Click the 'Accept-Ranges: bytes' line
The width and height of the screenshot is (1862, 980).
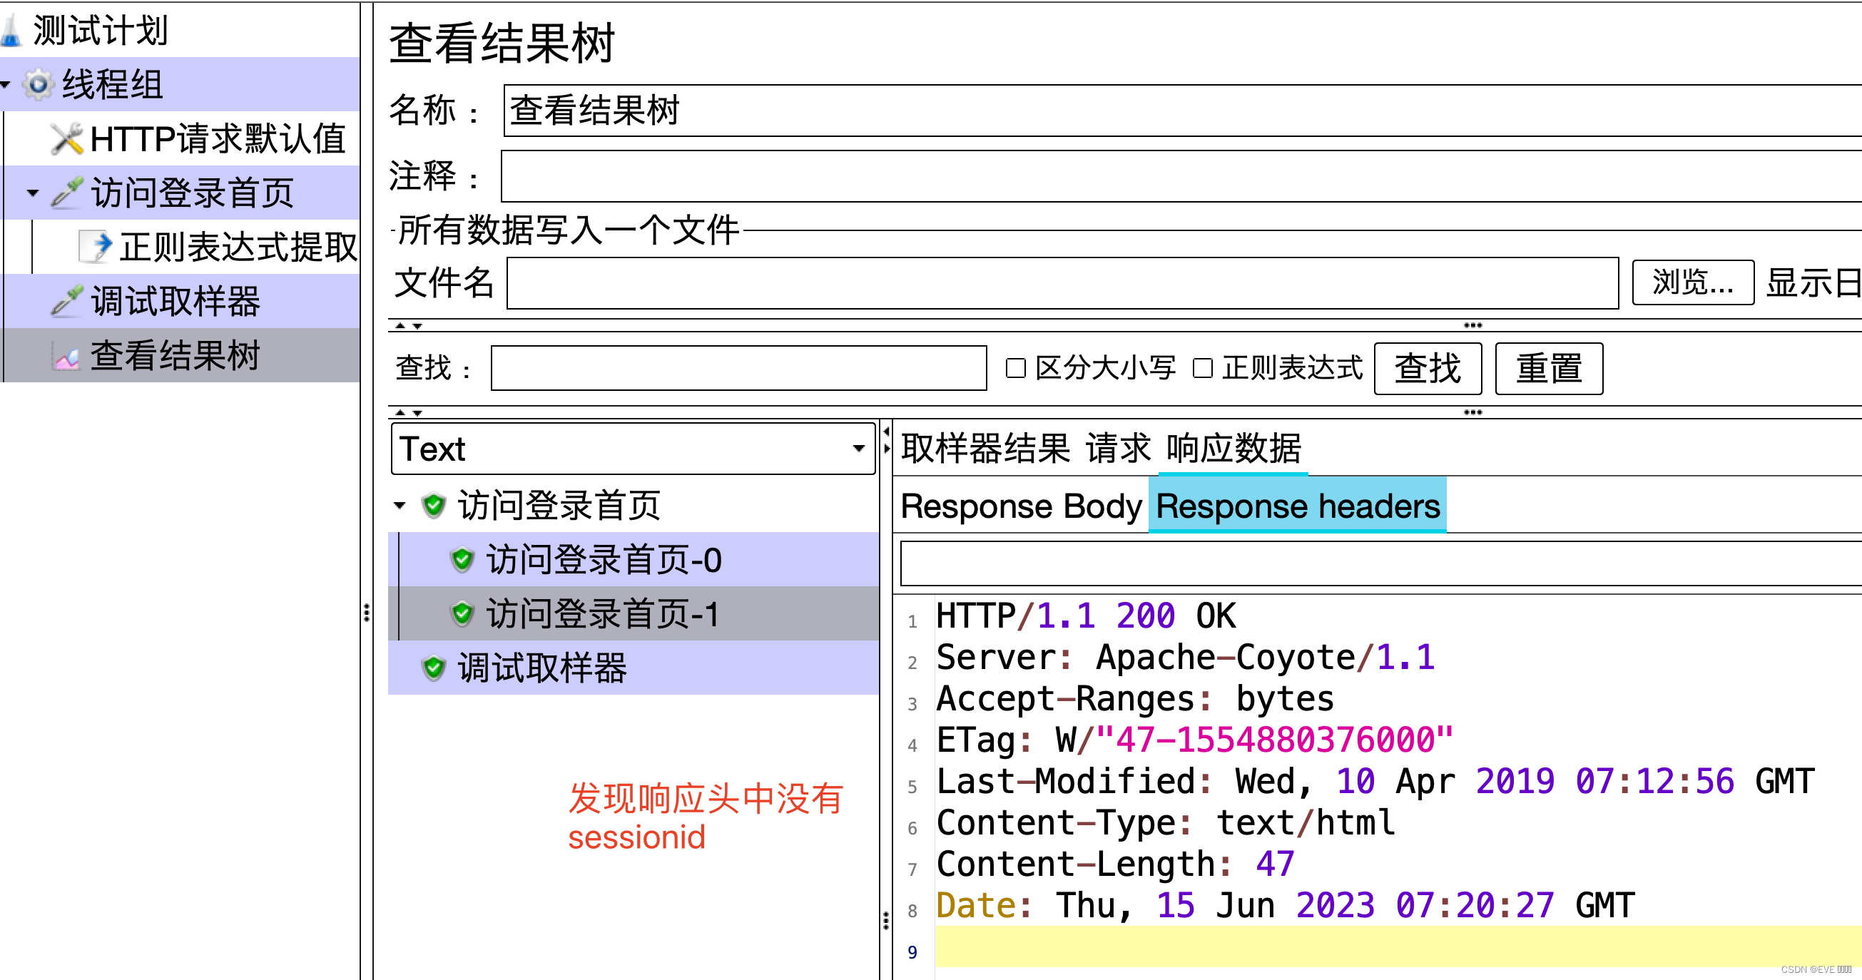1135,699
